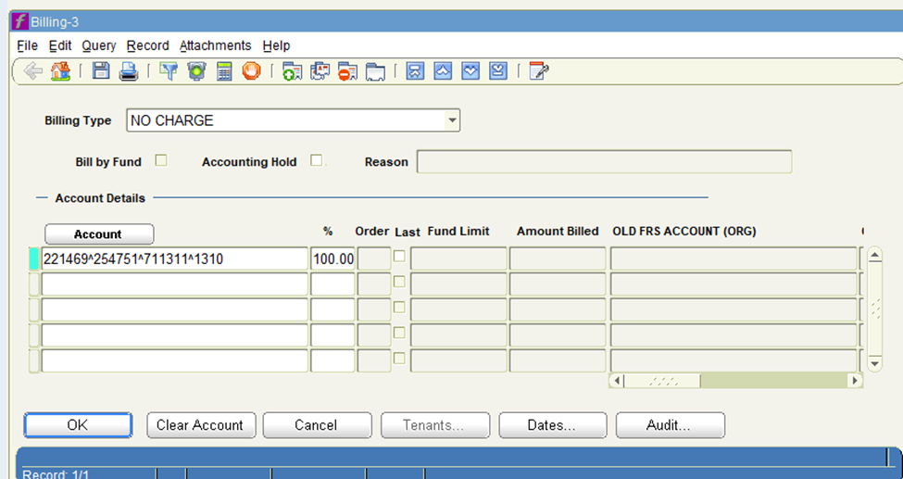Go to previous record icon
Image resolution: width=903 pixels, height=479 pixels.
pyautogui.click(x=443, y=71)
